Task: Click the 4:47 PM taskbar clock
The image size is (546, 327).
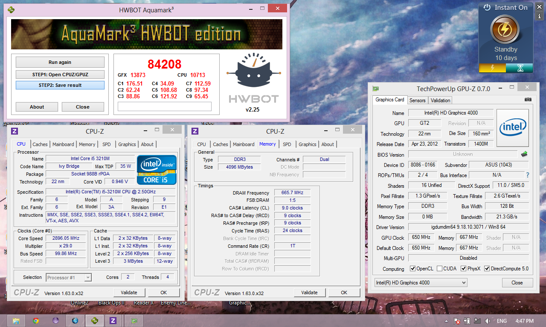Action: pyautogui.click(x=525, y=321)
